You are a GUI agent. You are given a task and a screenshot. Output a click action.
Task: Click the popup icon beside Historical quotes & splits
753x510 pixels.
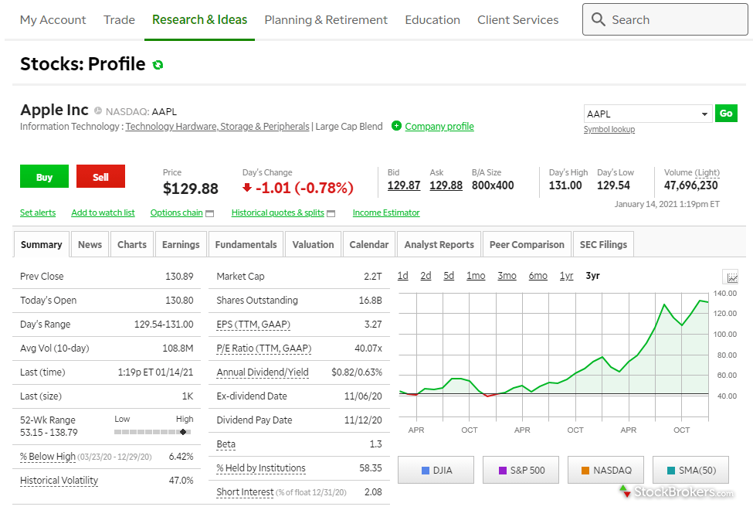(x=331, y=213)
